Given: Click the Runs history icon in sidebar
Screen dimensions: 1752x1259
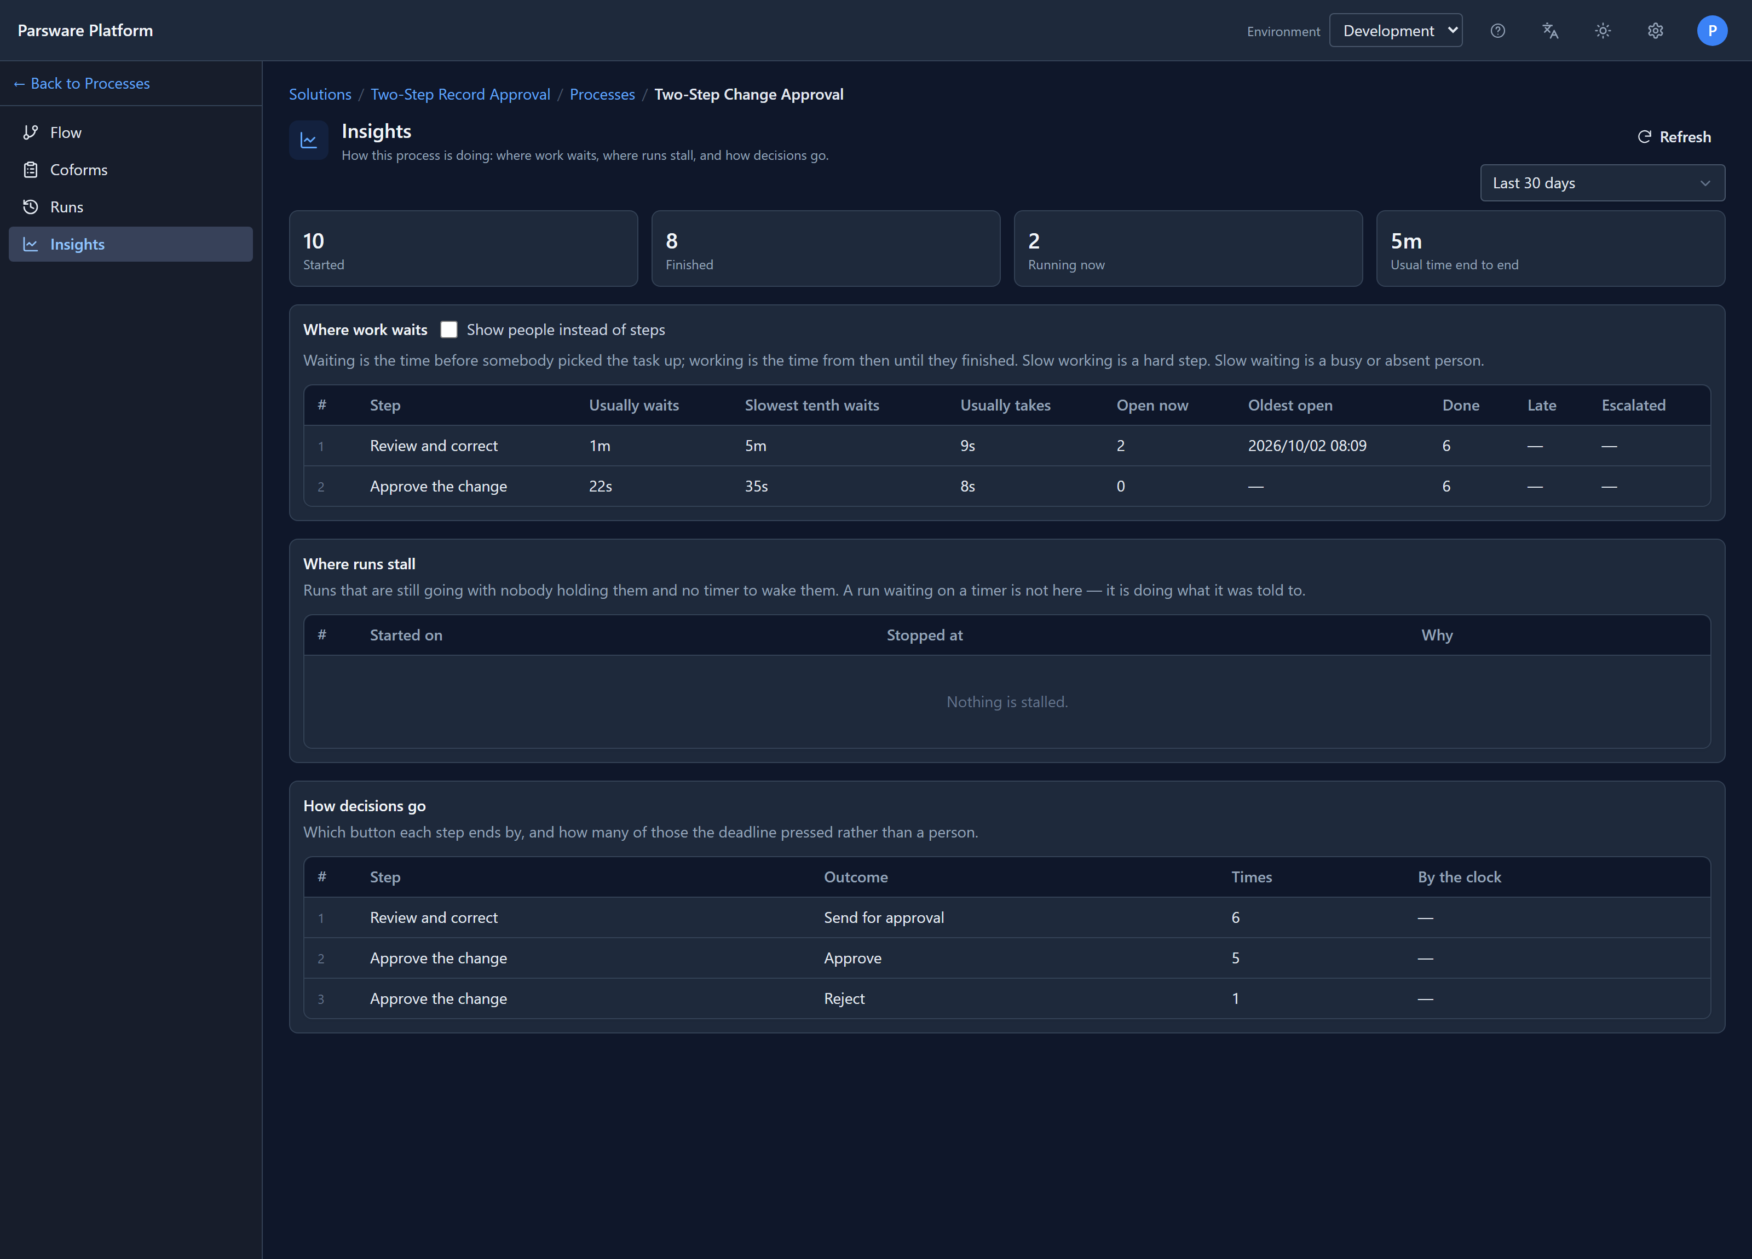Looking at the screenshot, I should point(31,207).
